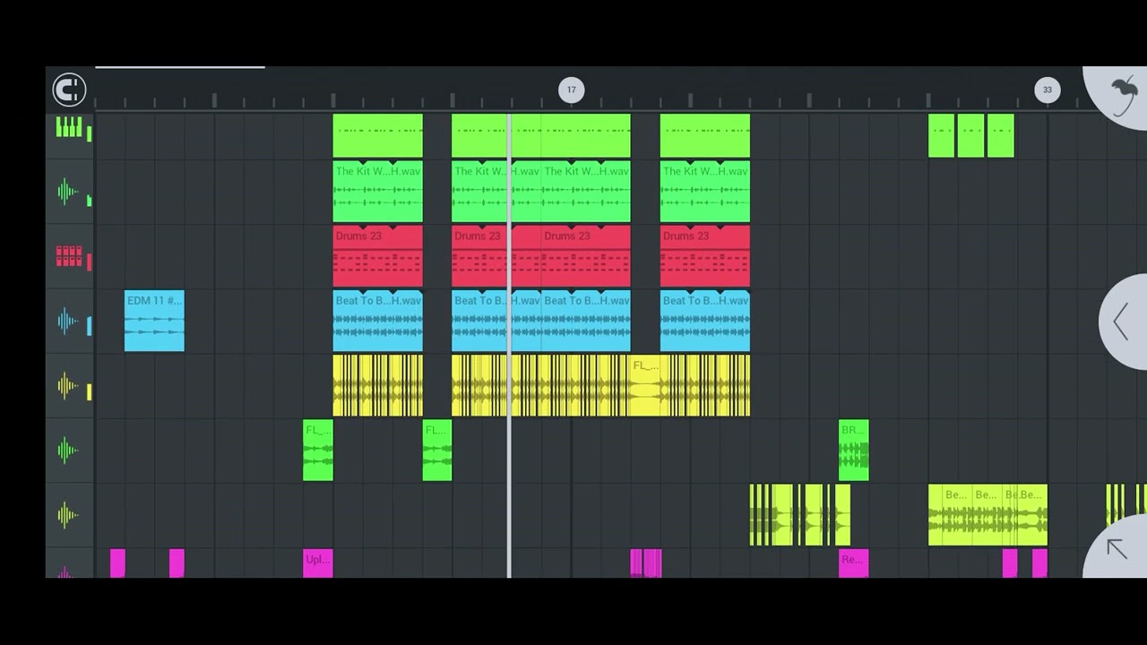Select the green BR... clip
Viewport: 1147px width, 645px height.
tap(854, 450)
